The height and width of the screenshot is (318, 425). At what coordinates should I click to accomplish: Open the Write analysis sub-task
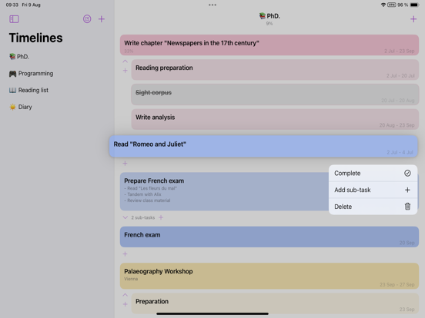tap(275, 119)
